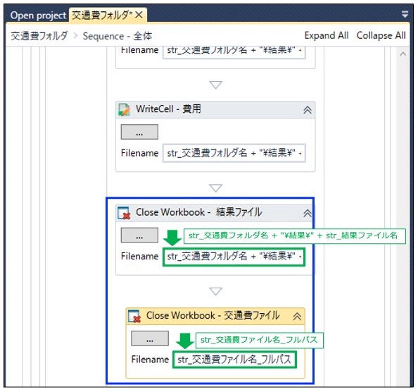Browse file in Close Workbook - 結果ファイル

(139, 235)
